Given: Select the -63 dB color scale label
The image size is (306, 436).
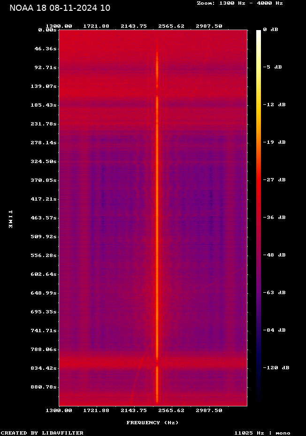Looking at the screenshot, I should tap(274, 293).
